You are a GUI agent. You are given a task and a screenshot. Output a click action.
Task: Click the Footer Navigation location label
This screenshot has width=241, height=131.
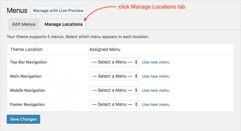click(27, 105)
